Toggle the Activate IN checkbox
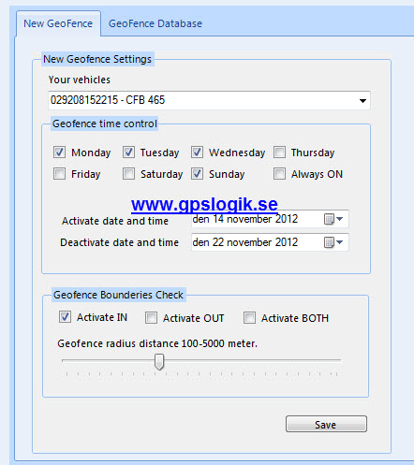 coord(65,317)
